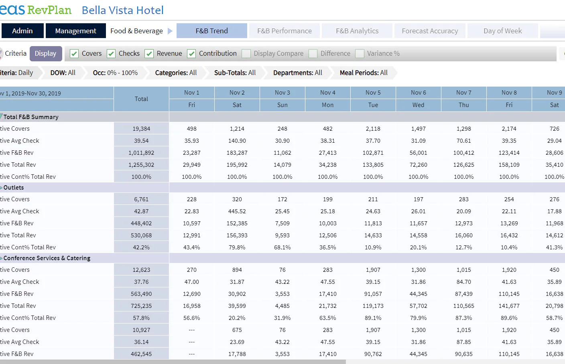
Task: Open the Management menu
Action: [75, 31]
